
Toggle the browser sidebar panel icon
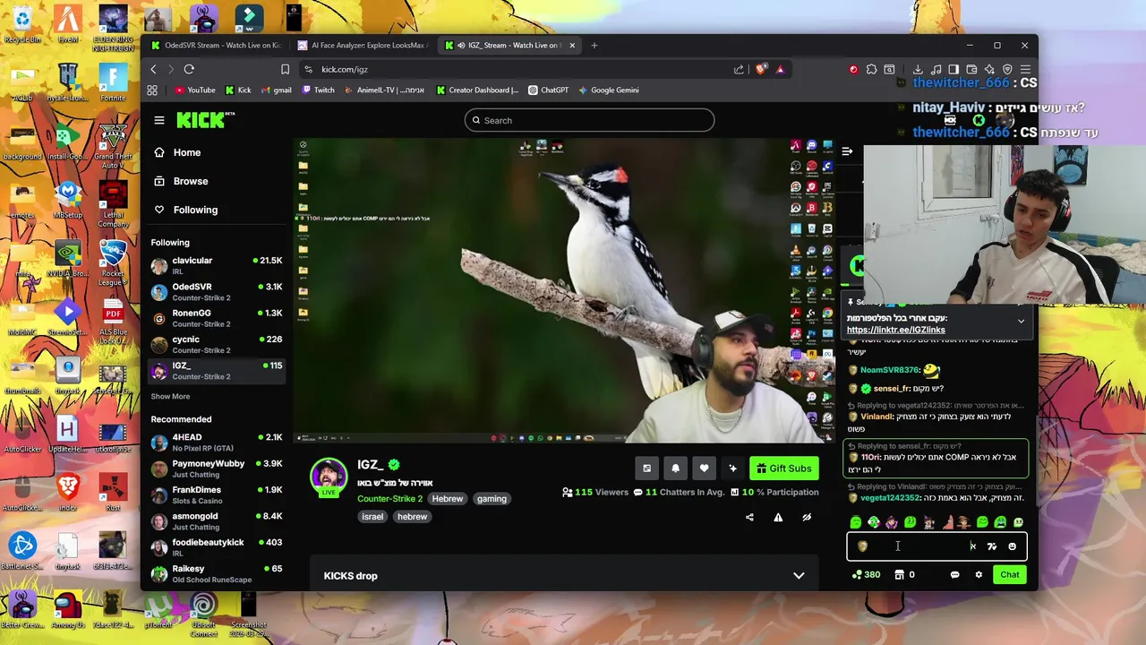point(954,69)
